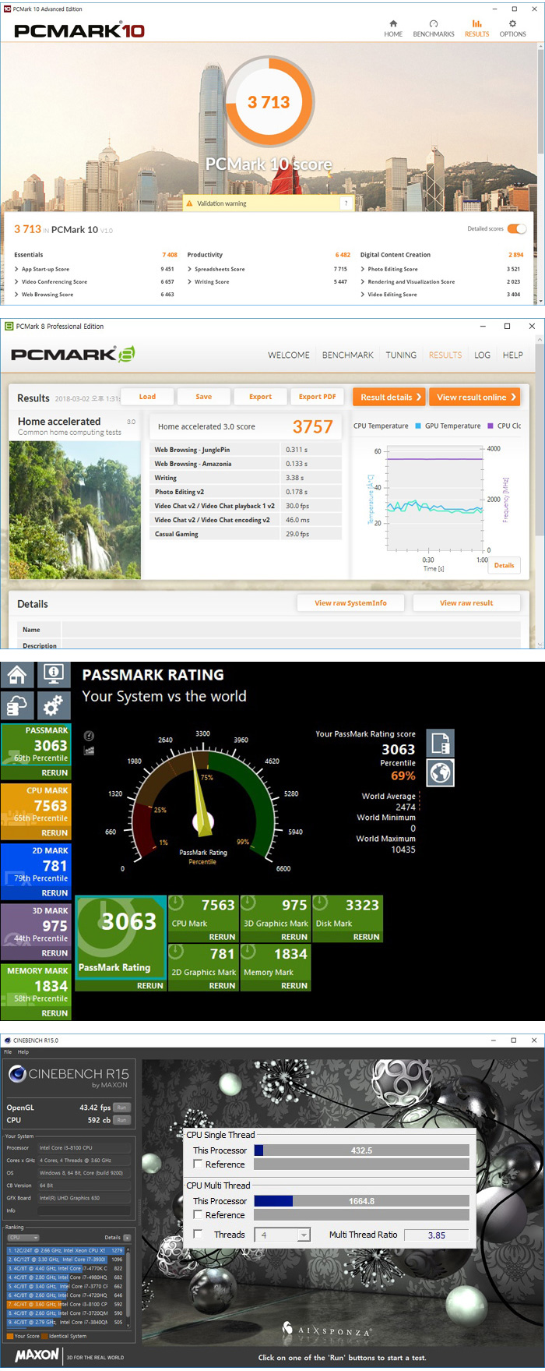
Task: Click power icon on Disk Mark tile
Action: 320,903
